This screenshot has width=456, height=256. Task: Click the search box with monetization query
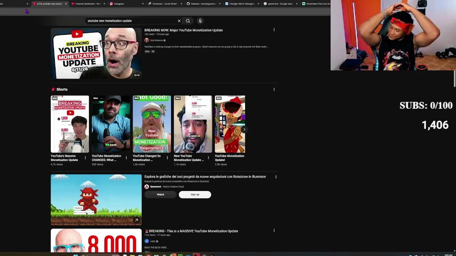click(131, 21)
